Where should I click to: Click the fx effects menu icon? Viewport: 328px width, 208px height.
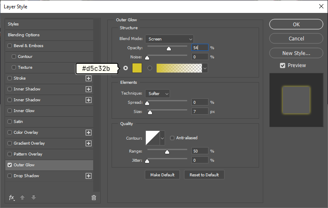pyautogui.click(x=12, y=198)
